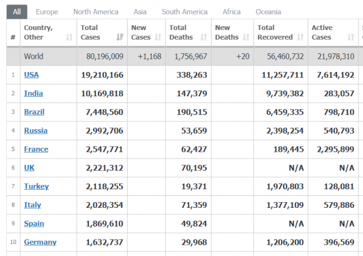This screenshot has height=256, width=363.
Task: Select World new deaths +20
Action: [243, 56]
